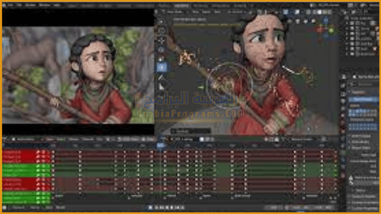
Task: Switch viewport to wireframe shading
Action: pos(314,12)
